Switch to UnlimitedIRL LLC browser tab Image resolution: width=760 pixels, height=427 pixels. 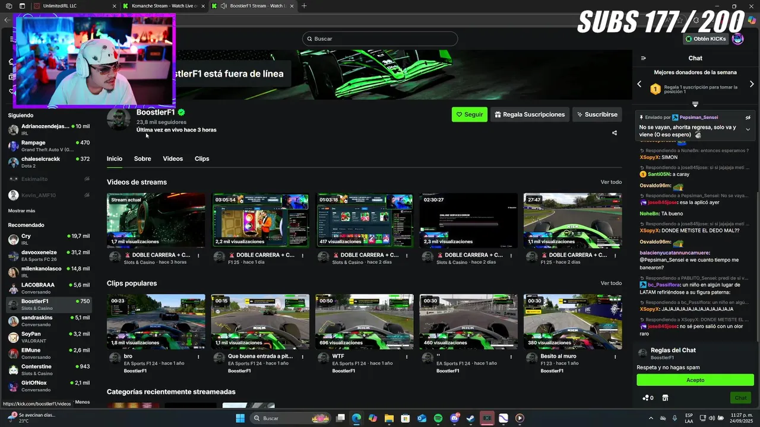pos(75,6)
